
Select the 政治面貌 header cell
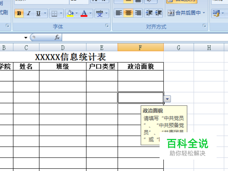click(140, 67)
